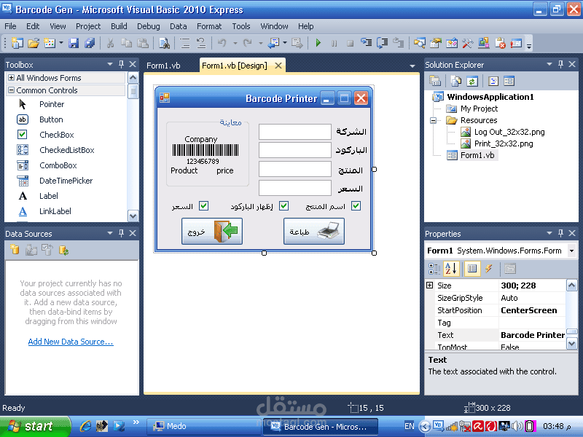Click the Copy toolbar icon
The image size is (583, 437).
pyautogui.click(x=126, y=43)
